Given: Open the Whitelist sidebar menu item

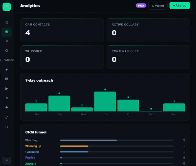Looking at the screenshot, I should click(x=7, y=60).
